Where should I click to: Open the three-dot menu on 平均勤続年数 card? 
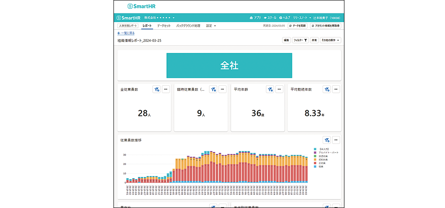[336, 89]
